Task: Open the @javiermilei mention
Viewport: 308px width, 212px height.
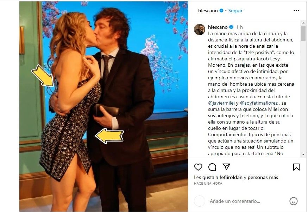Action: (221, 103)
